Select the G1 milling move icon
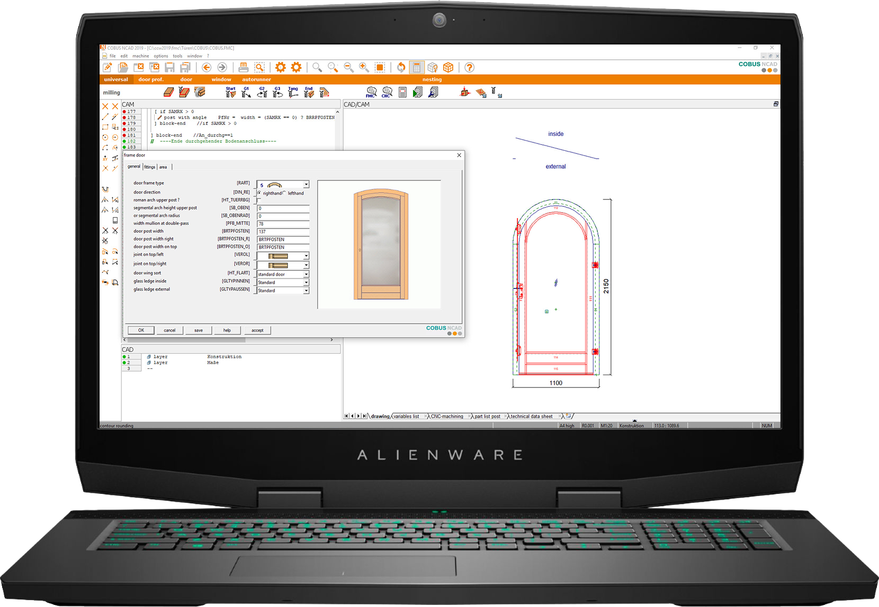This screenshot has width=879, height=607. pos(246,93)
